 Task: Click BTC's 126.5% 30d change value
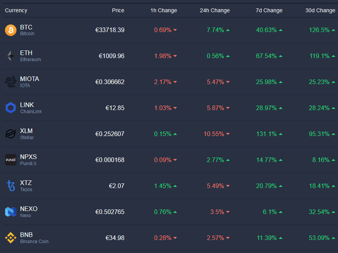click(x=319, y=30)
